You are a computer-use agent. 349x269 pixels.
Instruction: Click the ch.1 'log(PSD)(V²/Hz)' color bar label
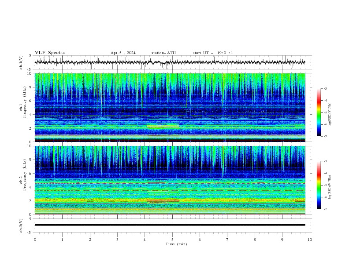click(x=330, y=115)
